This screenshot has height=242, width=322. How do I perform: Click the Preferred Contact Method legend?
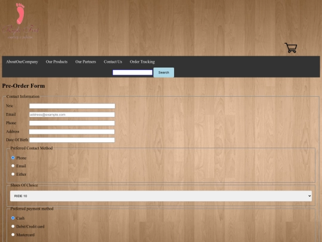(x=32, y=148)
